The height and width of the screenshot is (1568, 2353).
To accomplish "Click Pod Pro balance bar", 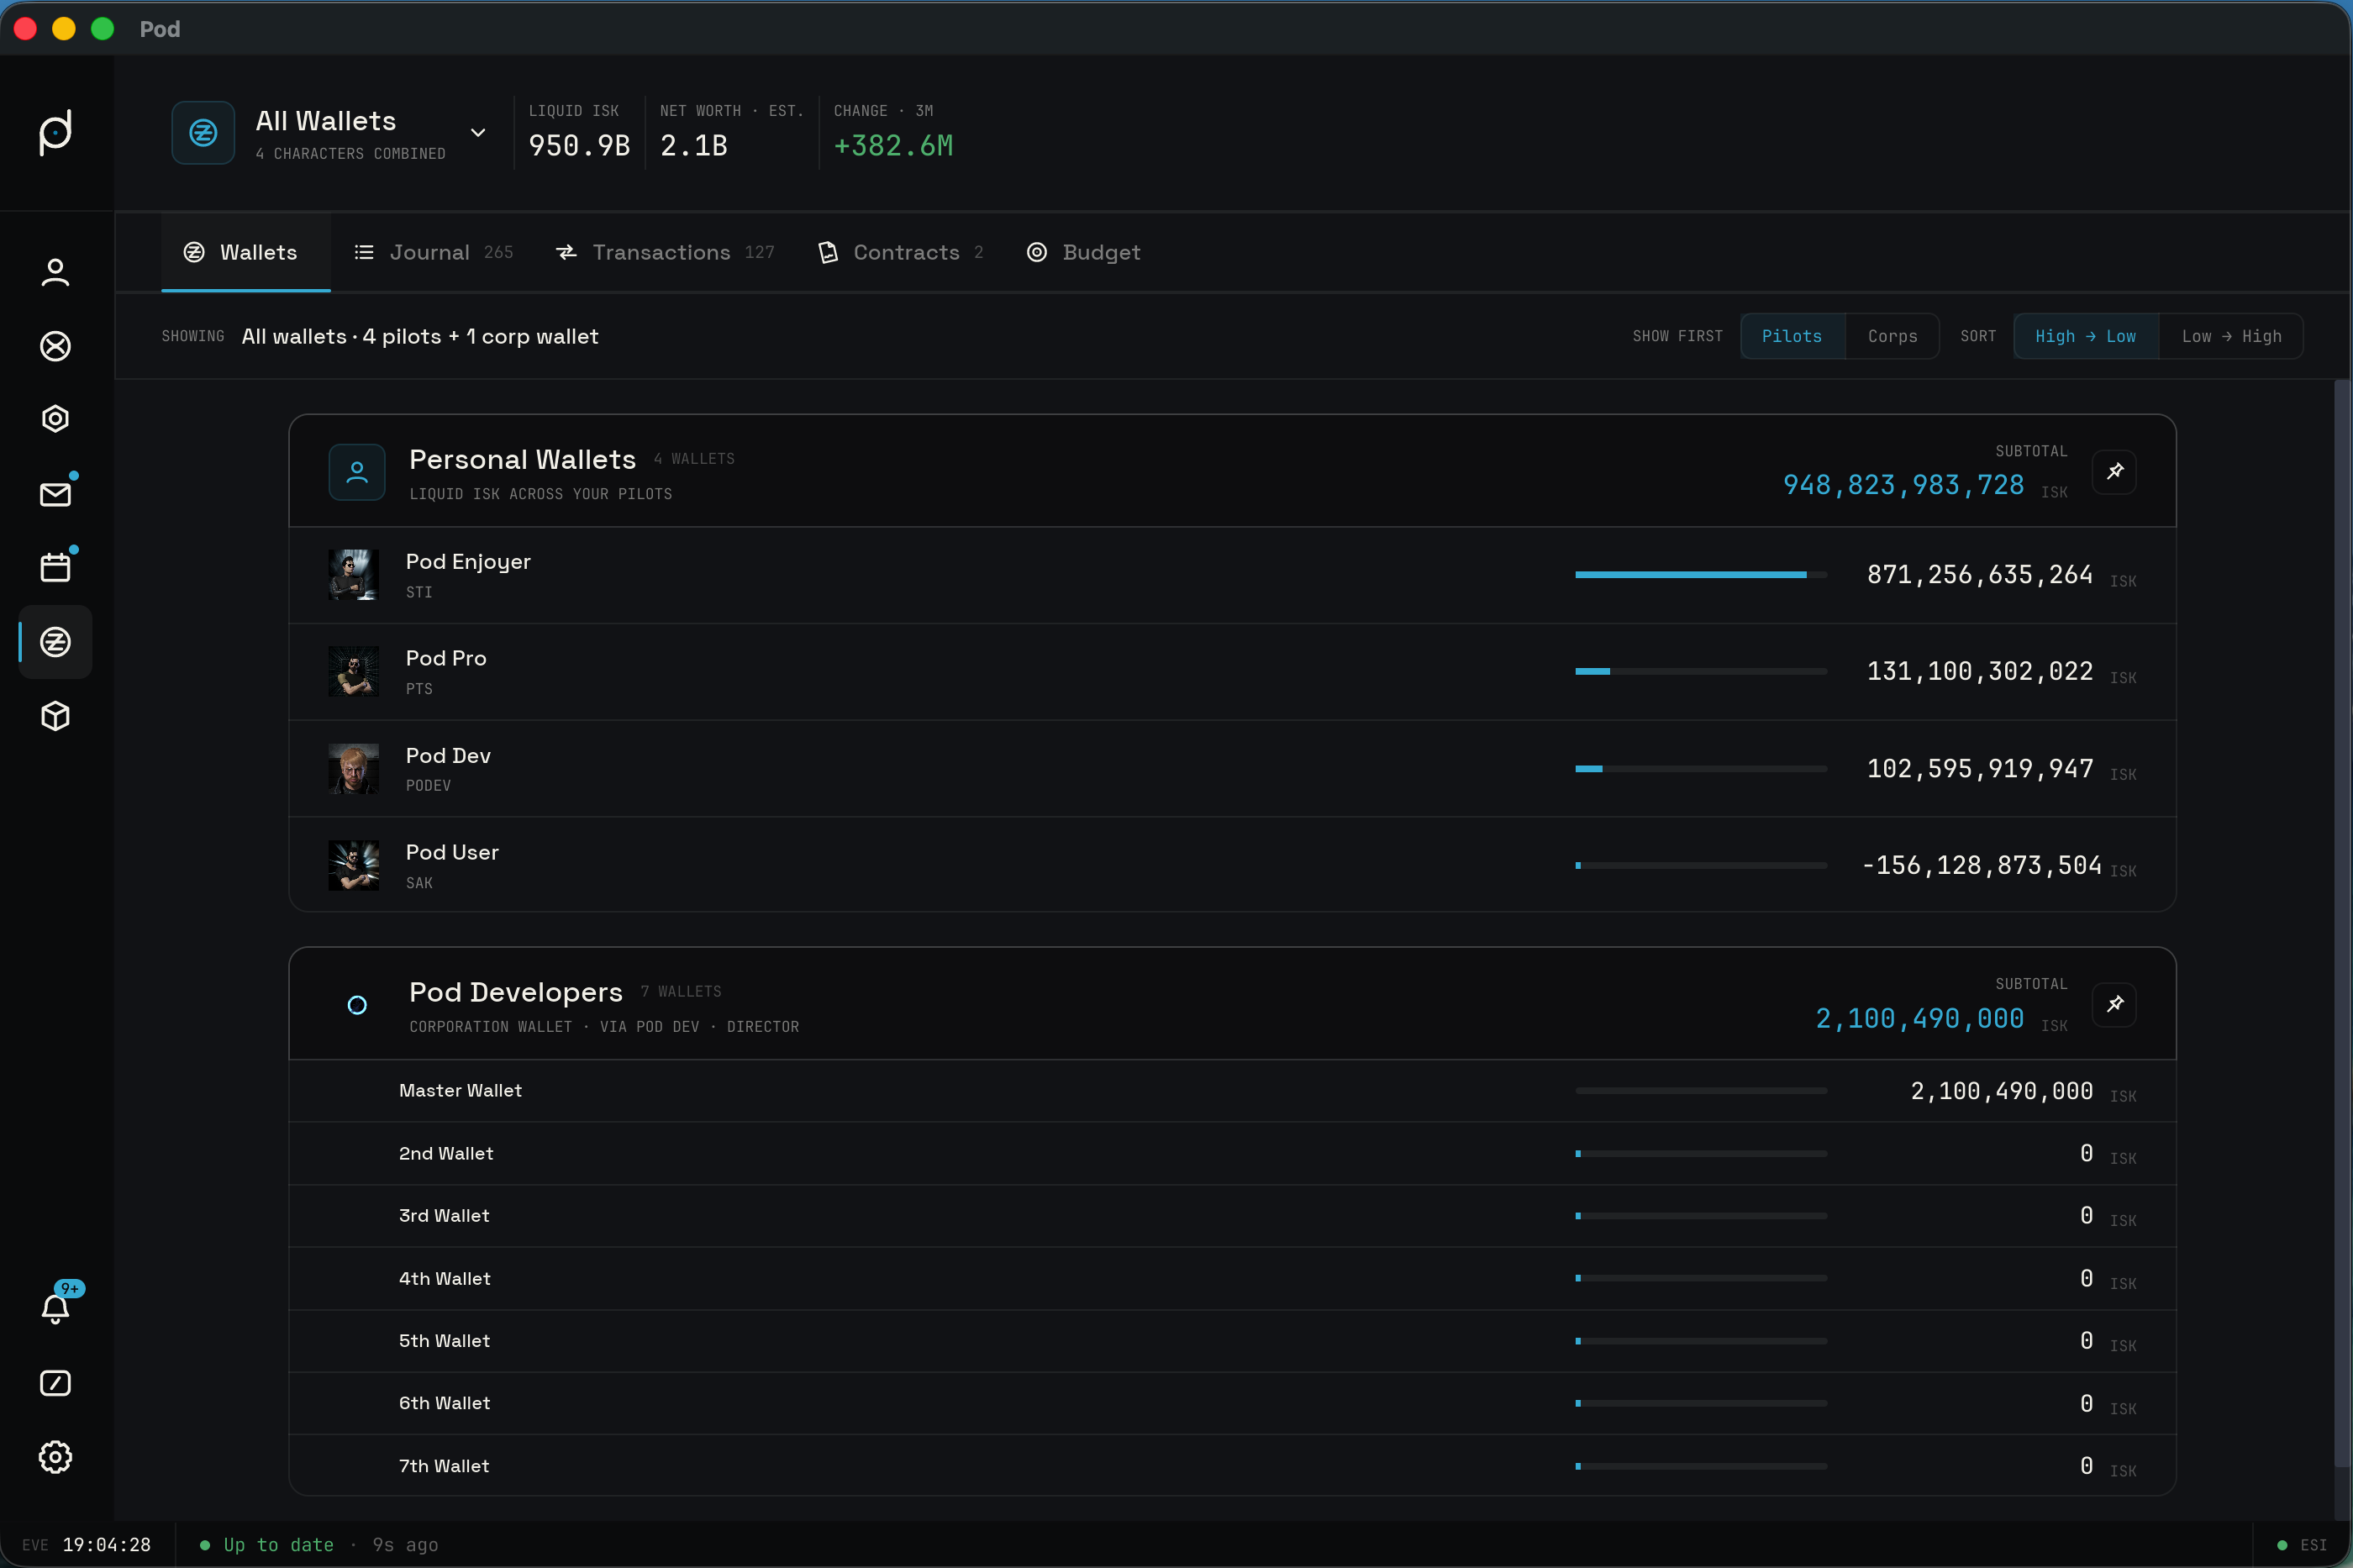I will (1701, 671).
